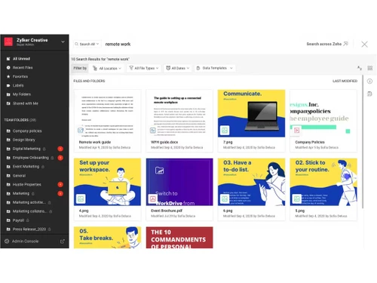377x283 pixels.
Task: Click the Admin Console external link icon
Action: [63, 241]
